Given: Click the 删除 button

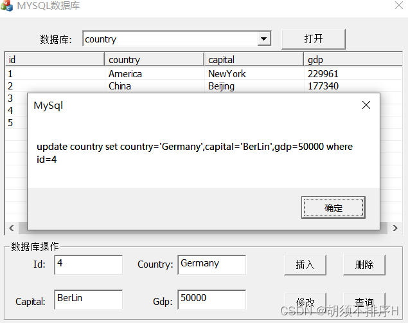Looking at the screenshot, I should point(364,265).
